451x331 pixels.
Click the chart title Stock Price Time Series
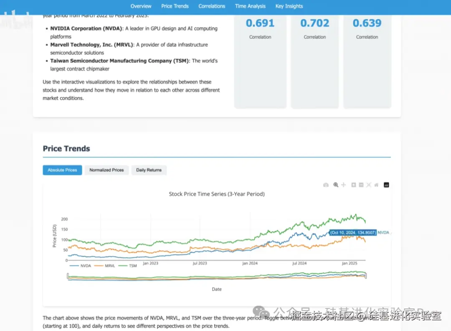pyautogui.click(x=217, y=194)
